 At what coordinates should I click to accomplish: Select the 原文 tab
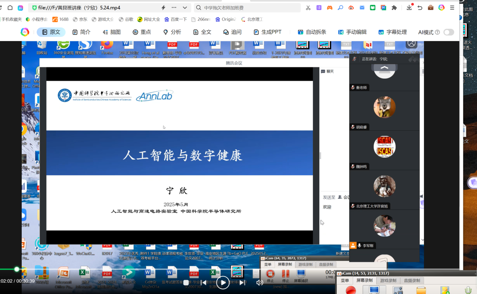pyautogui.click(x=51, y=32)
